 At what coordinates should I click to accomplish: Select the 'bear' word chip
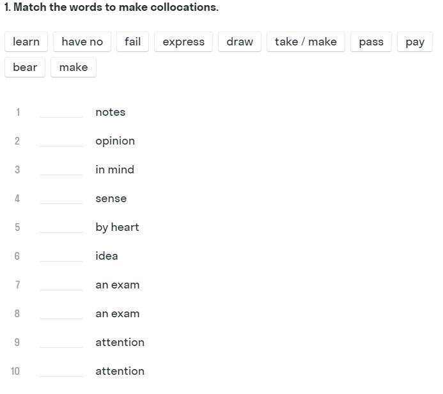tap(25, 67)
